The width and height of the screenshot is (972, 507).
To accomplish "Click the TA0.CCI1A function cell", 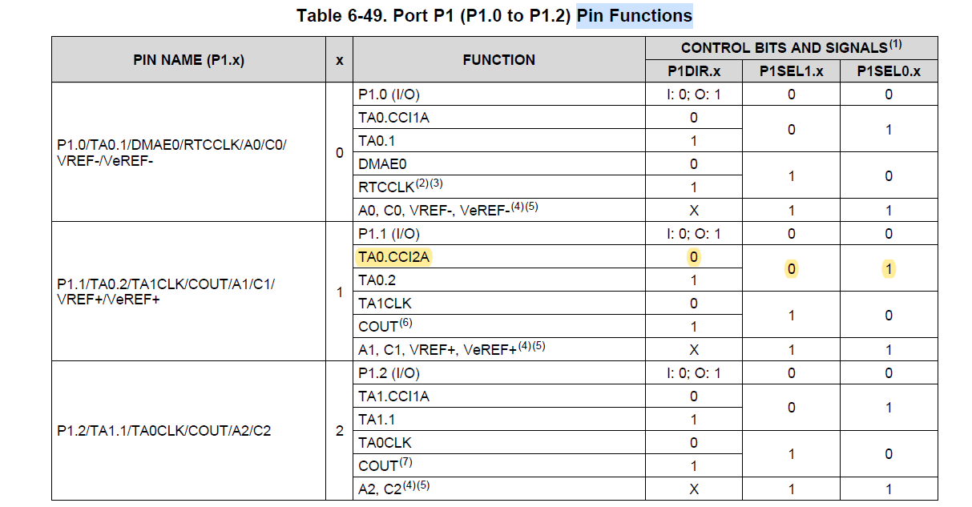I will click(393, 118).
